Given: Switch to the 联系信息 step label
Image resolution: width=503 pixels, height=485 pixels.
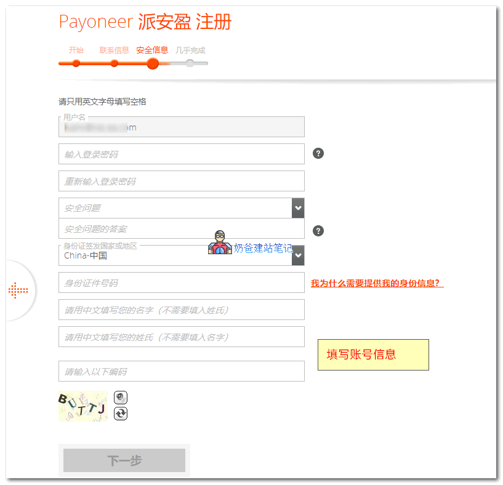Looking at the screenshot, I should tap(114, 50).
